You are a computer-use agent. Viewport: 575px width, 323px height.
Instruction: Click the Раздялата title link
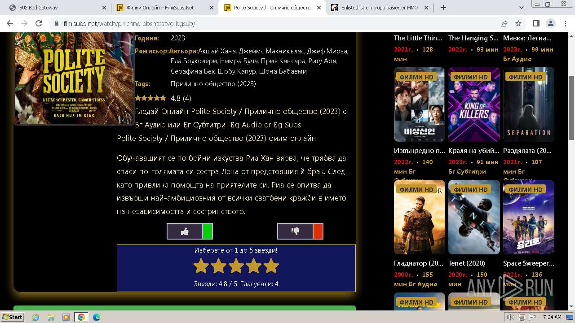[527, 151]
